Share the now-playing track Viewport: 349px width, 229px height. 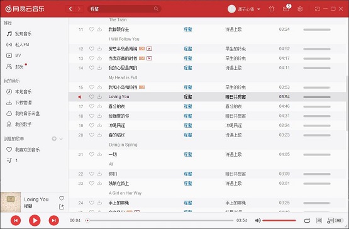pyautogui.click(x=62, y=207)
